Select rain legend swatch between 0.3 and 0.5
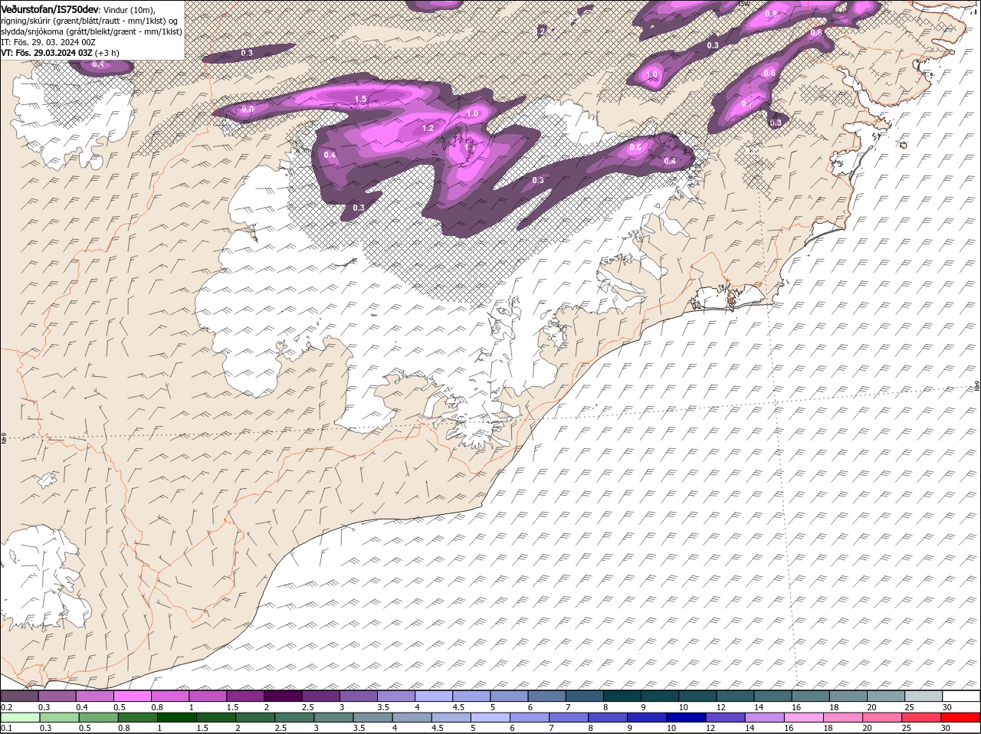This screenshot has height=734, width=981. click(x=58, y=718)
